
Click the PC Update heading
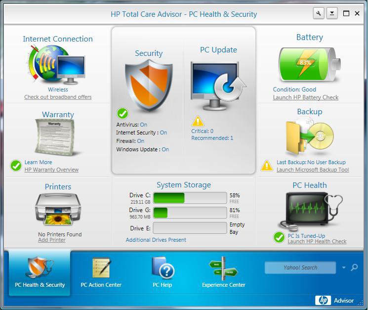218,50
